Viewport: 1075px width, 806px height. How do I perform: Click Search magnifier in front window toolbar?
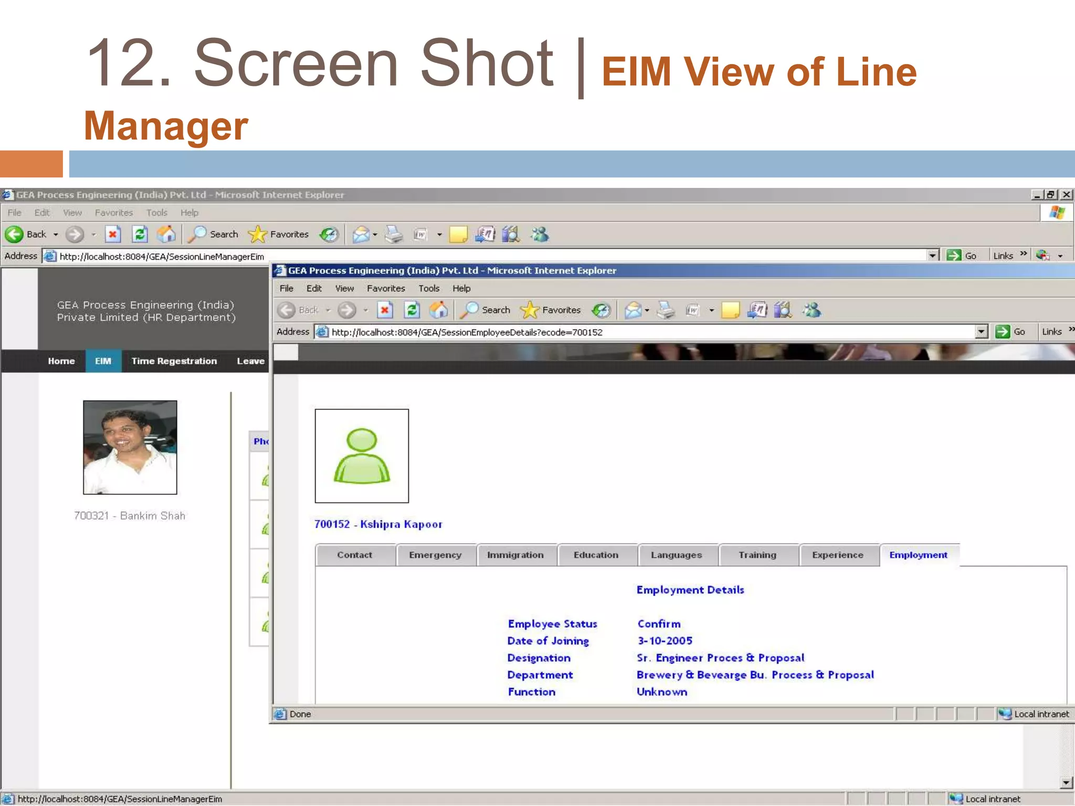click(x=469, y=310)
